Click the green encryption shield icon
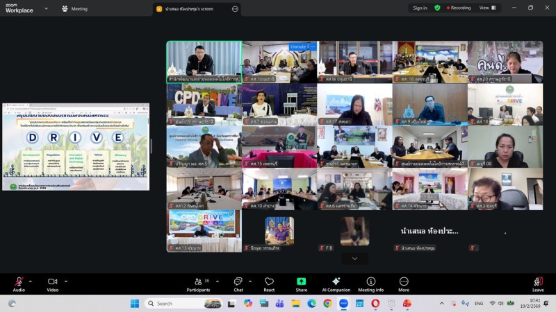The width and height of the screenshot is (556, 312). pos(437,8)
